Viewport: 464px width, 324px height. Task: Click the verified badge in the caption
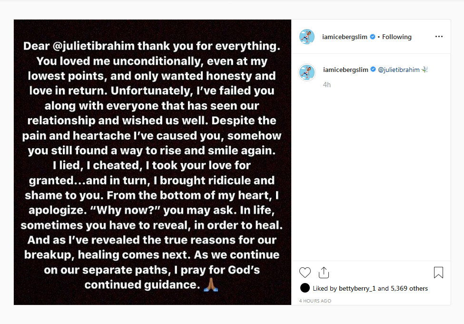click(373, 69)
